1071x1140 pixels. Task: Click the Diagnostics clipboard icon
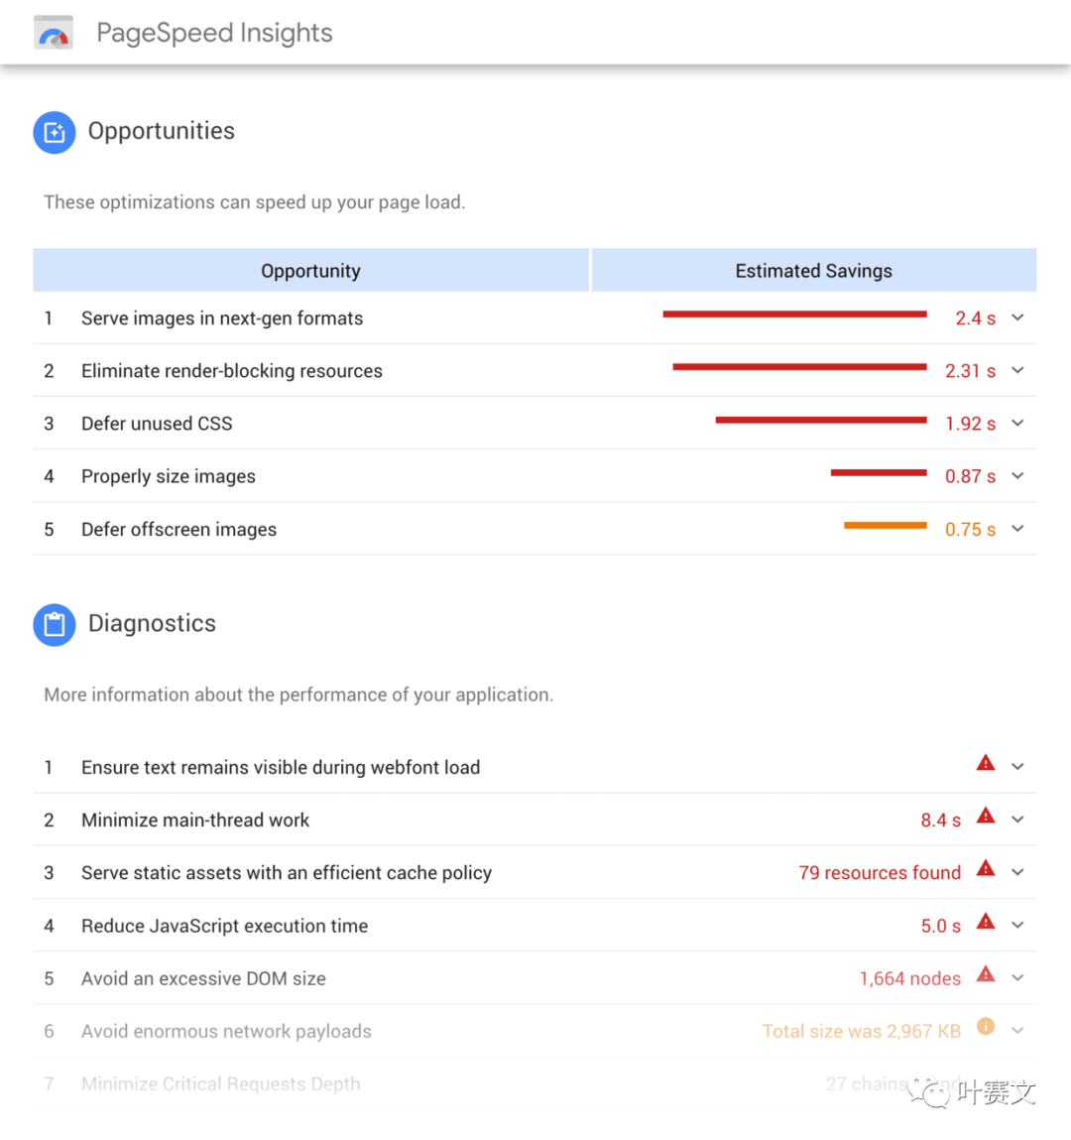[x=55, y=625]
